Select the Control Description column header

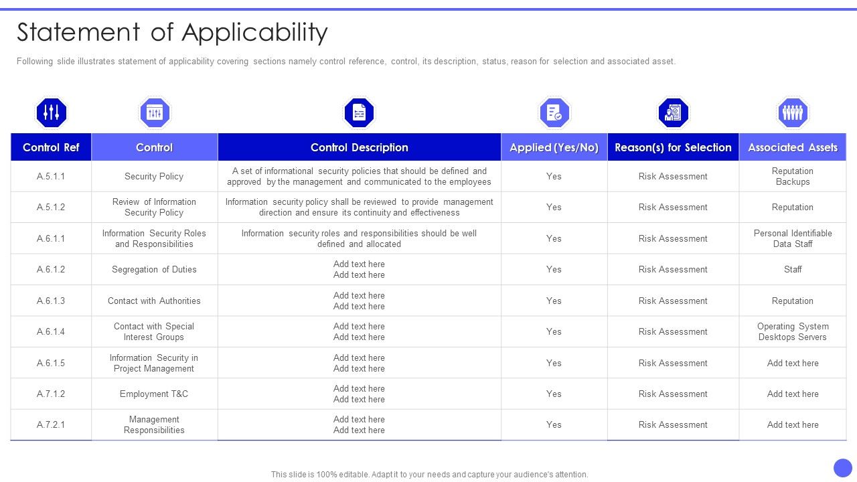click(x=360, y=147)
